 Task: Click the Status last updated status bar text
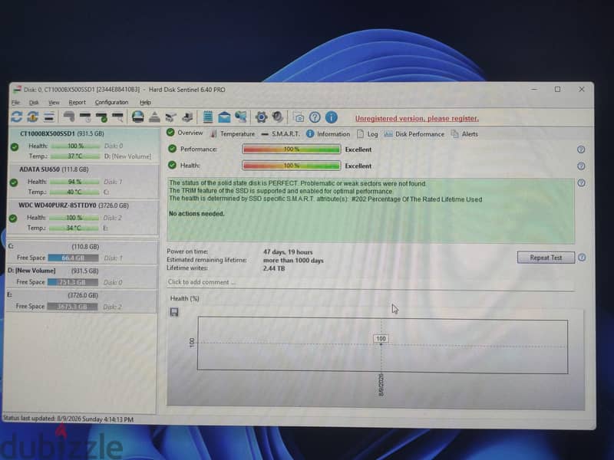pyautogui.click(x=68, y=419)
